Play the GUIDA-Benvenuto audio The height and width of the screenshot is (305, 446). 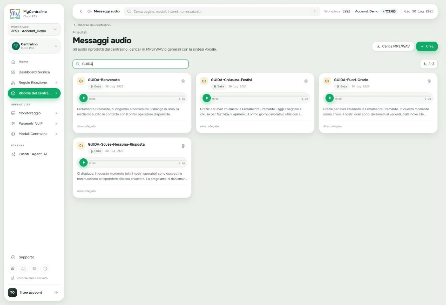(x=84, y=98)
